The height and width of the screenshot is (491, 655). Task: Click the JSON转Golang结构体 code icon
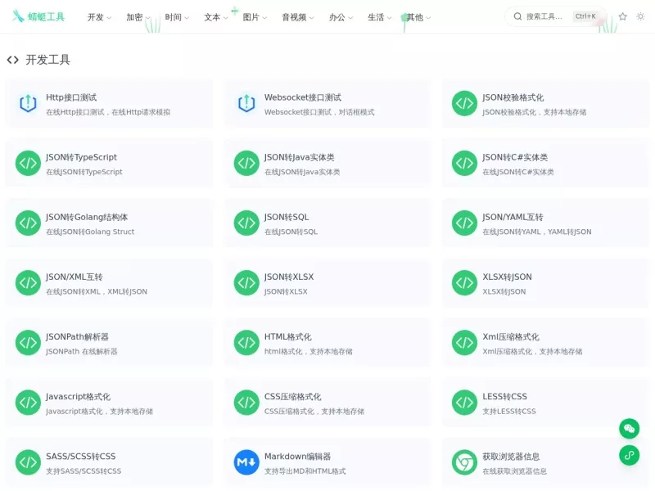coord(28,223)
